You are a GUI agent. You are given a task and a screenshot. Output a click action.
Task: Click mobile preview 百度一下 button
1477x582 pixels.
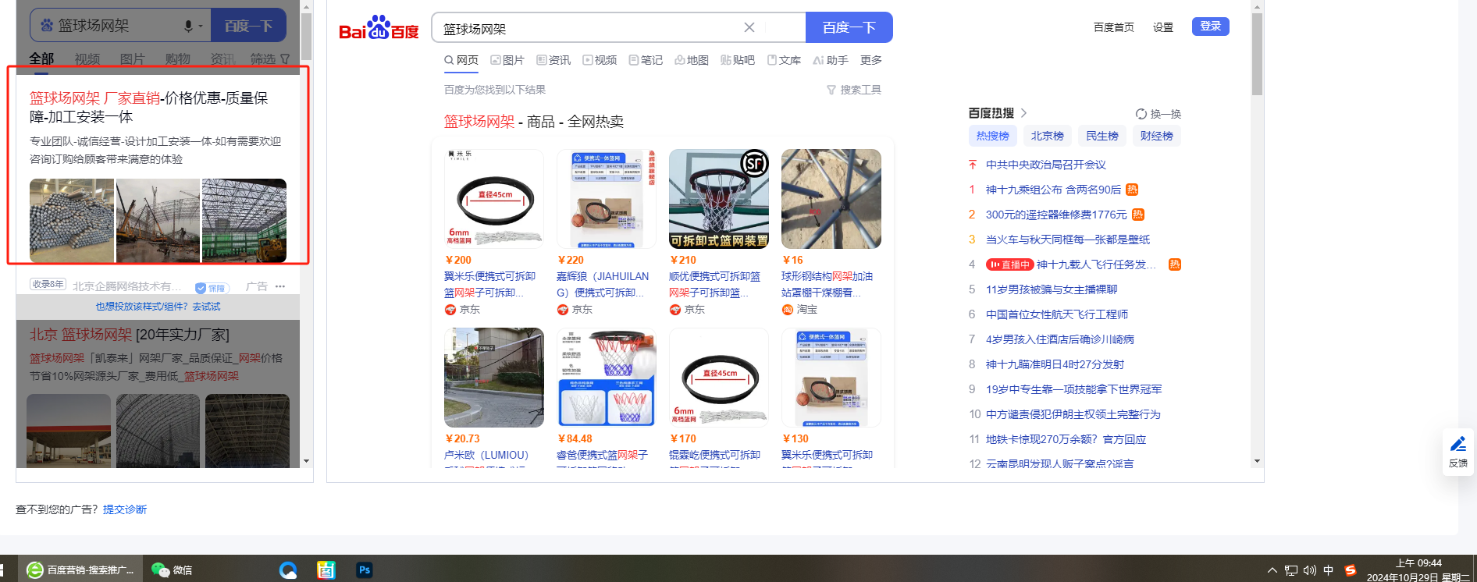click(x=249, y=26)
